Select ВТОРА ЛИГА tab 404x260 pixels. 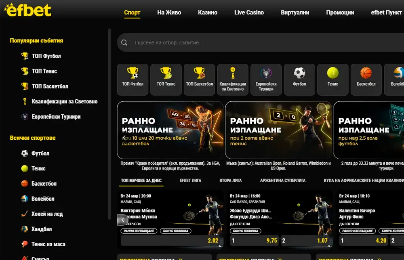point(231,180)
